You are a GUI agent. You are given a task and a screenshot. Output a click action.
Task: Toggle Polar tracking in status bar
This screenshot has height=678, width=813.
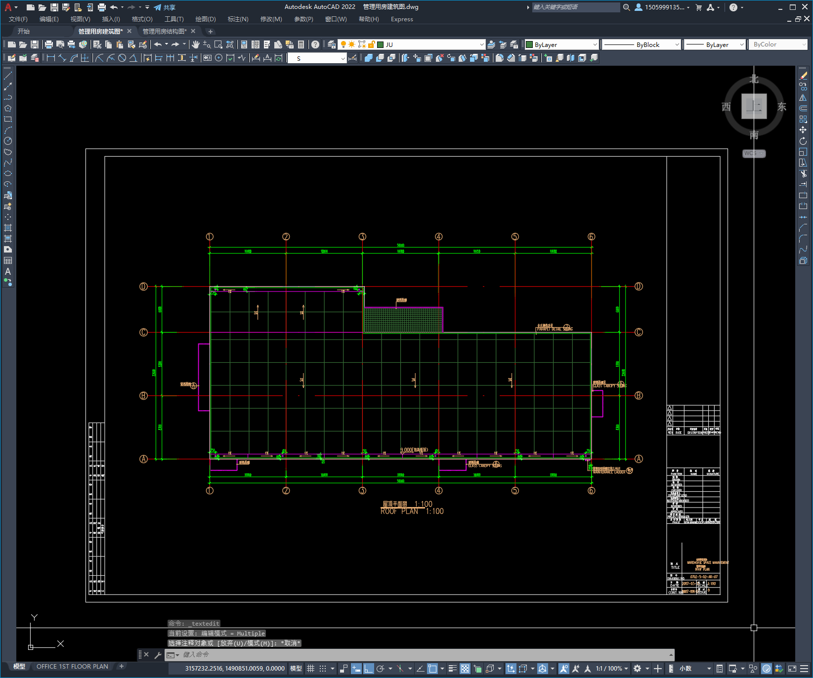(x=380, y=669)
